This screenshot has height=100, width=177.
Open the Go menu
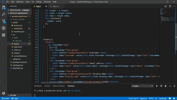click(x=33, y=2)
